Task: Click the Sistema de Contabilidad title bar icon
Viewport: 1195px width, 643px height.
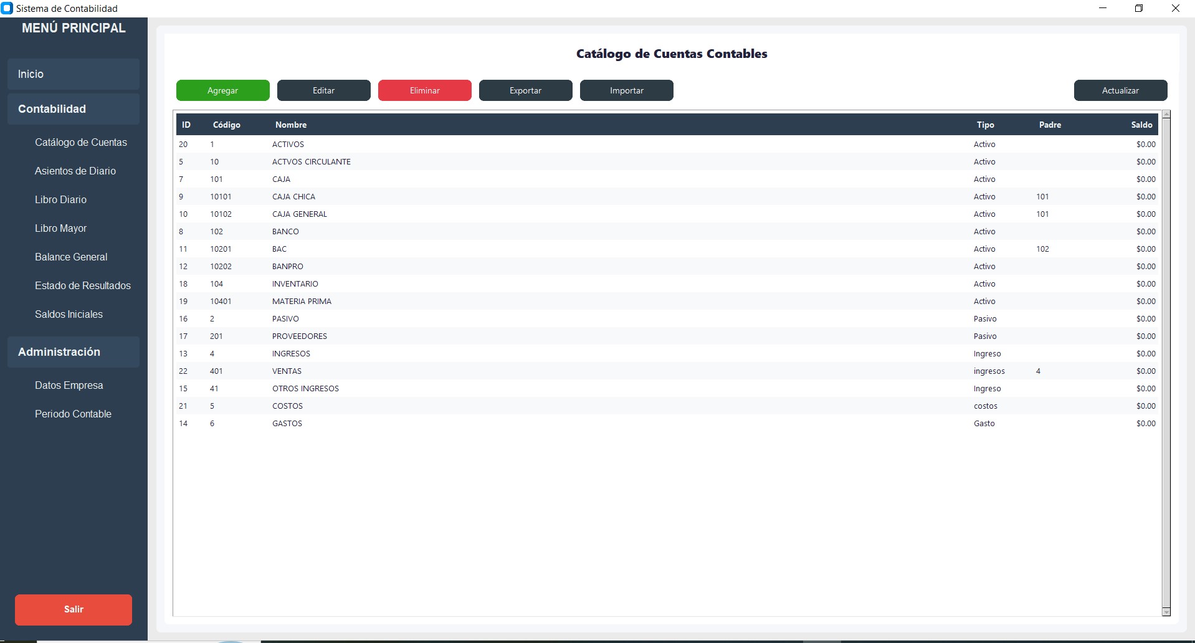Action: coord(7,8)
